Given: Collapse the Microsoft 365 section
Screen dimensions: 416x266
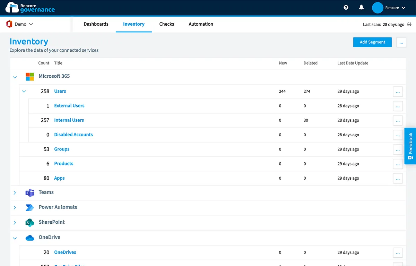Looking at the screenshot, I should coord(15,77).
